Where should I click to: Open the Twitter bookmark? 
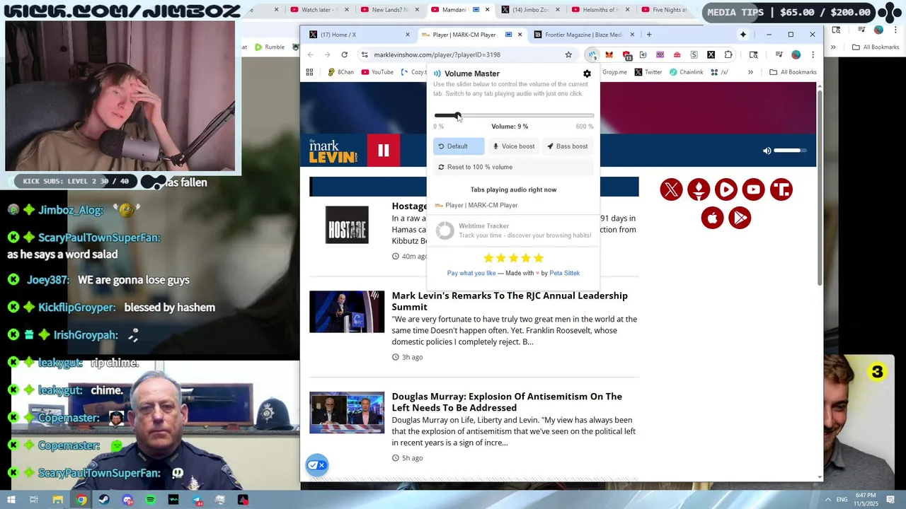[648, 72]
